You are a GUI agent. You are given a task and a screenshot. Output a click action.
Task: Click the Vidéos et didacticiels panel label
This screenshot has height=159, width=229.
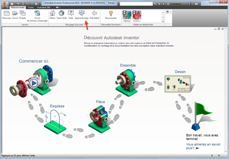tap(143, 25)
